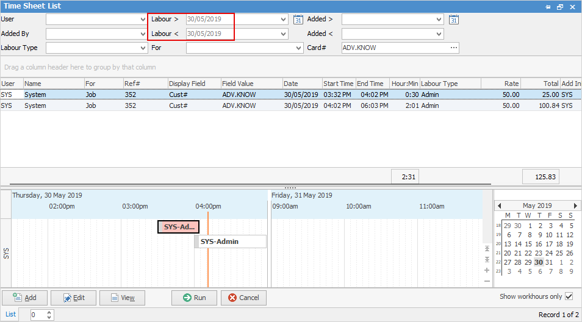
Task: Click the splitter dots above the scheduler
Action: 290,188
